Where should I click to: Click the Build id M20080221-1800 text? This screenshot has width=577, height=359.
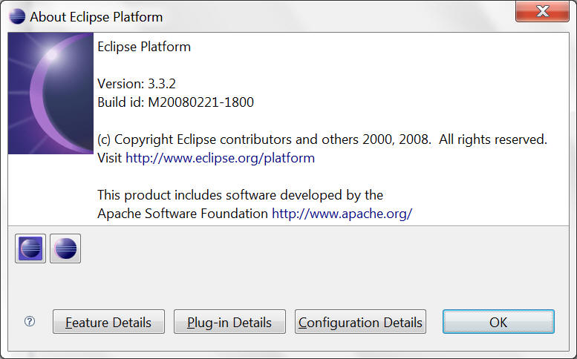point(175,102)
